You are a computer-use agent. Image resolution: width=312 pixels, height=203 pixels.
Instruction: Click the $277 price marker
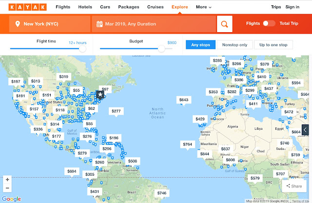click(x=116, y=111)
